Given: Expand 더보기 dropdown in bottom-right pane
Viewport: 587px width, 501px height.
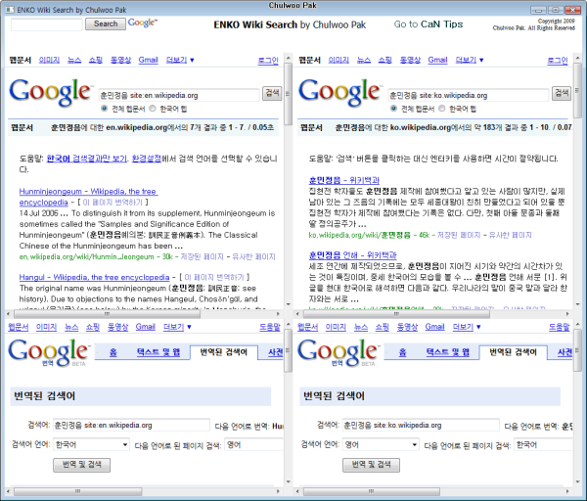Looking at the screenshot, I should [467, 327].
